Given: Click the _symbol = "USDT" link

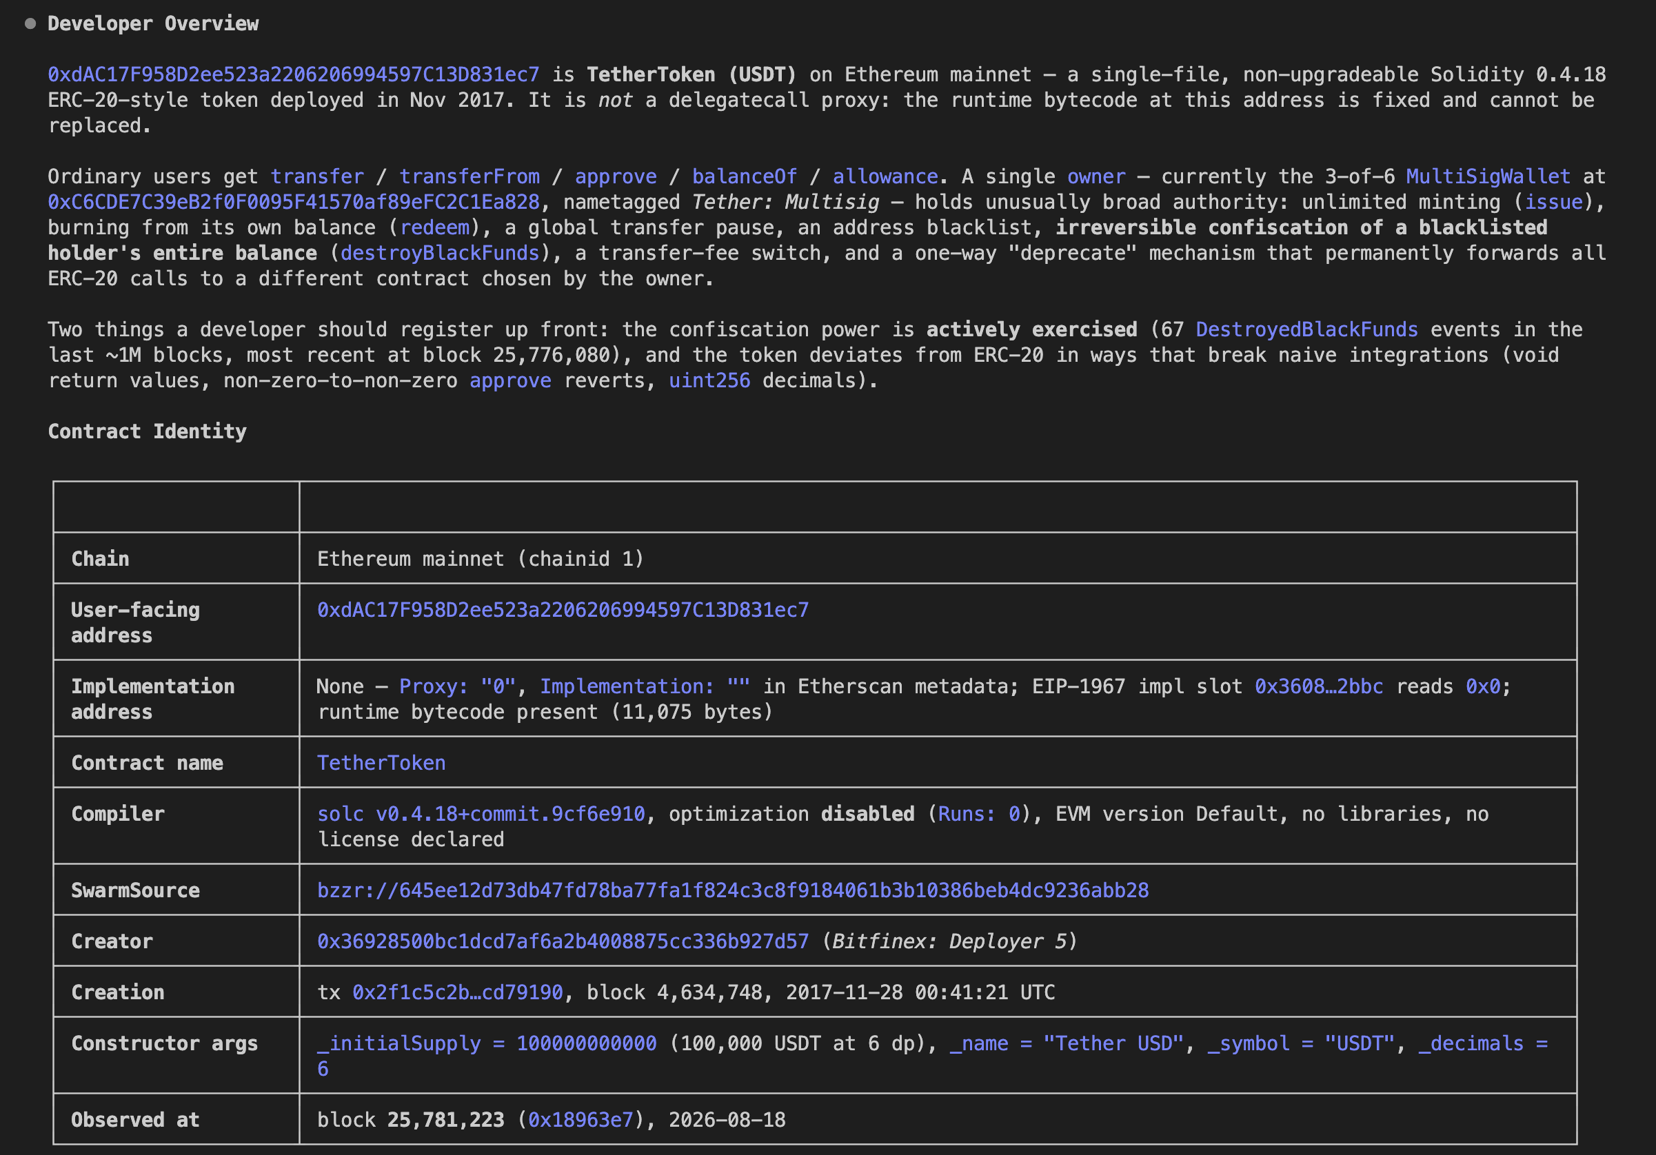Looking at the screenshot, I should tap(1301, 1043).
